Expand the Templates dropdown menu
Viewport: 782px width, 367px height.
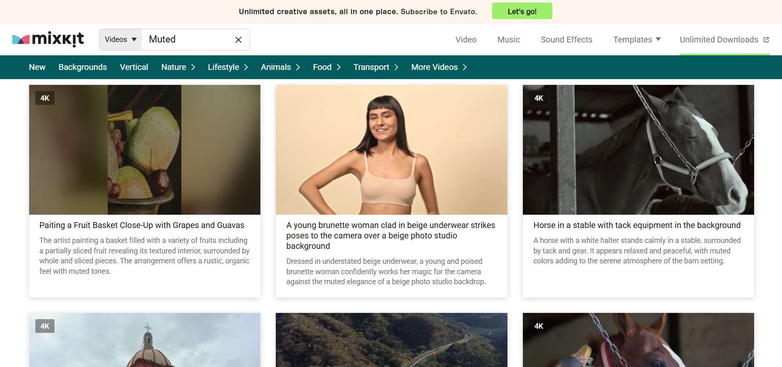[x=637, y=40]
